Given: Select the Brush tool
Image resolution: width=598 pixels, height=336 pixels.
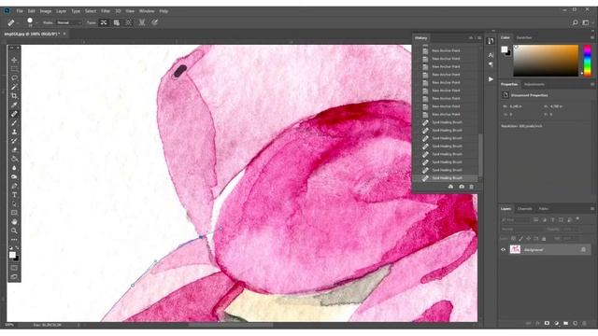Looking at the screenshot, I should point(14,122).
